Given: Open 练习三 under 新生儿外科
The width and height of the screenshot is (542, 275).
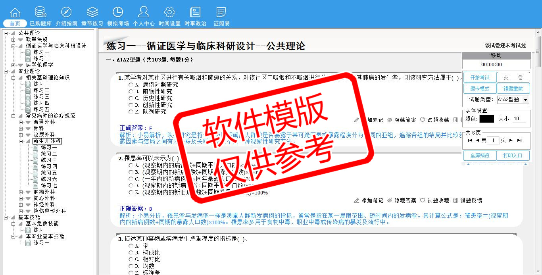Looking at the screenshot, I should click(x=49, y=160).
